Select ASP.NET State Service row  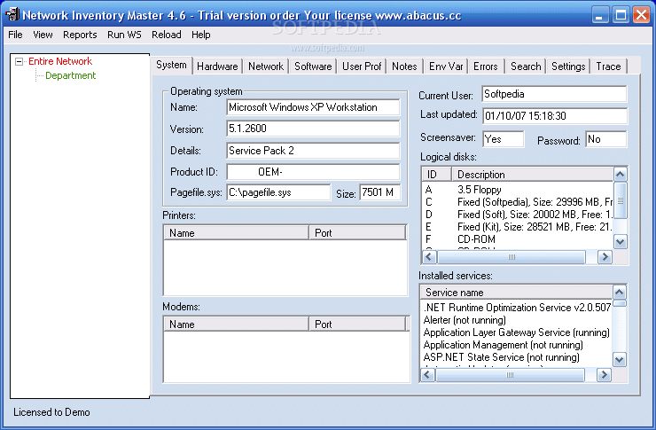click(x=517, y=357)
